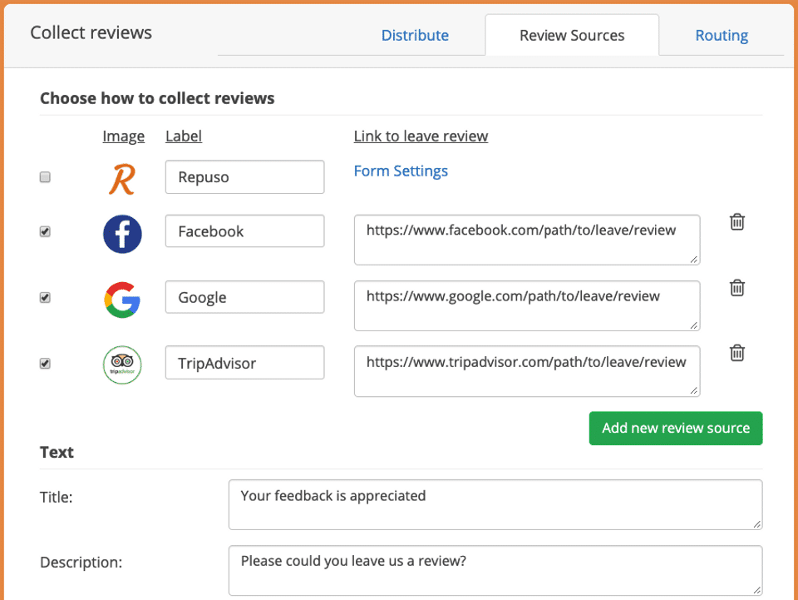Click the Google review link textbox
Image resolution: width=798 pixels, height=600 pixels.
click(x=526, y=305)
